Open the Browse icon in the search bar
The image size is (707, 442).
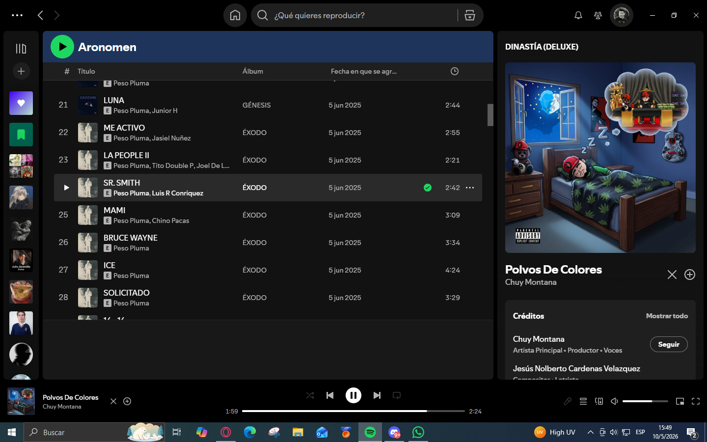coord(470,15)
